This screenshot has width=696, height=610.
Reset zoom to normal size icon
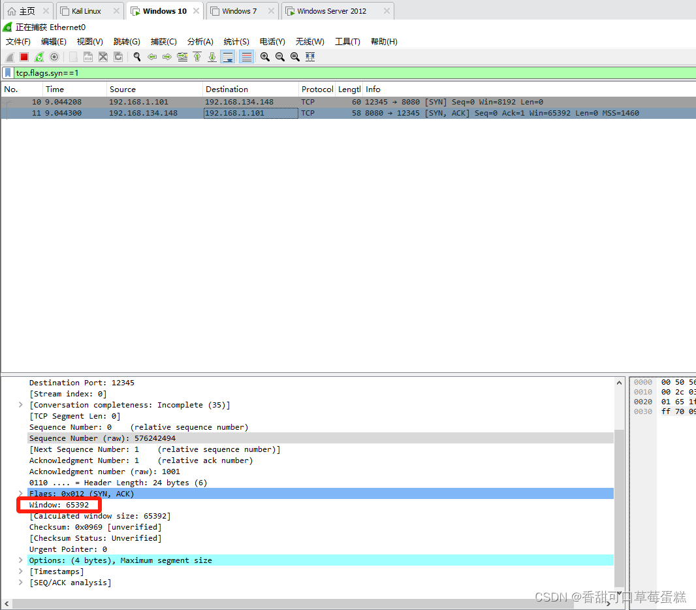[x=294, y=57]
